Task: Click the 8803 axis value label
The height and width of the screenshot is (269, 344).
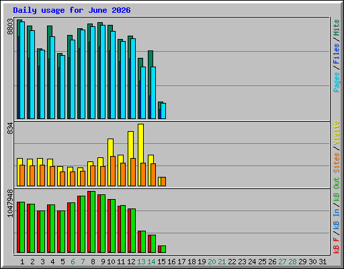Action: click(x=10, y=27)
